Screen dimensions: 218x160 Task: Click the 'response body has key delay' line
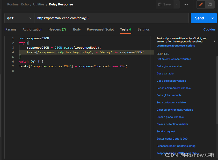pos(85,52)
